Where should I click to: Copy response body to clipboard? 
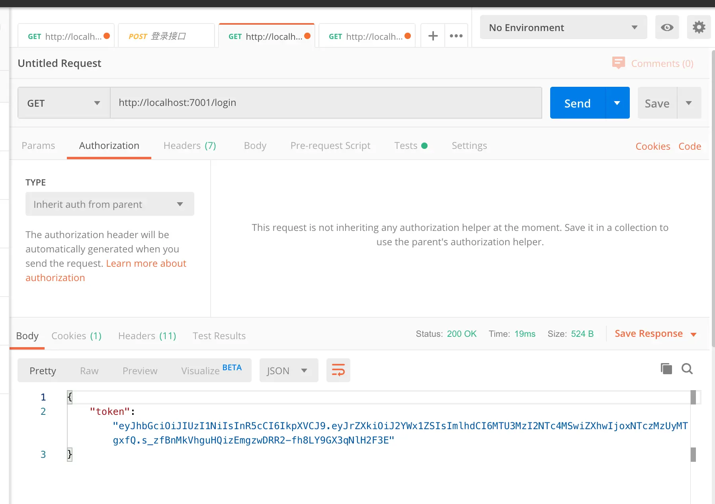(666, 369)
